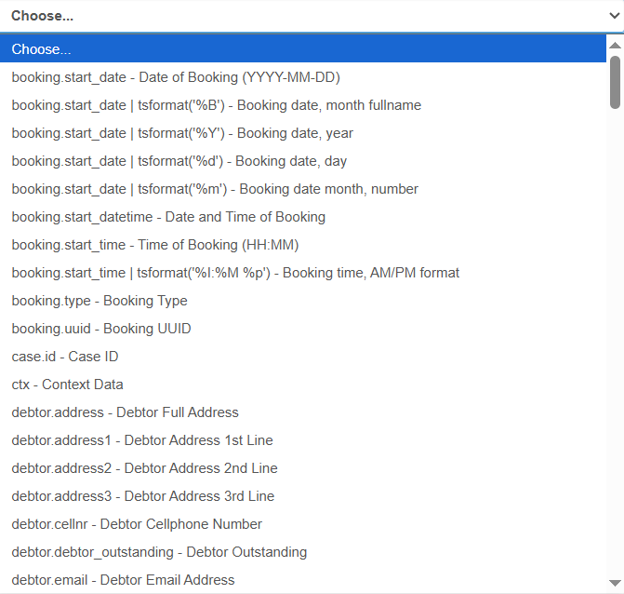Choose Debtor Cellphone Number option
Viewport: 624px width, 594px height.
[x=137, y=524]
